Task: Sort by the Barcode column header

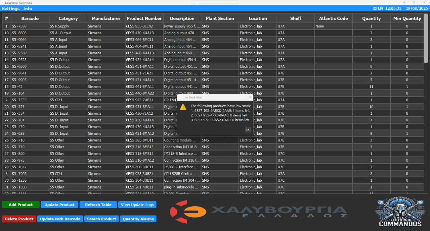Action: [30, 18]
